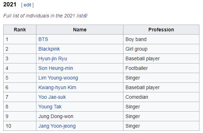The width and height of the screenshot is (203, 133).
Task: Click the Jung Dong-won name cell
Action: coord(80,116)
